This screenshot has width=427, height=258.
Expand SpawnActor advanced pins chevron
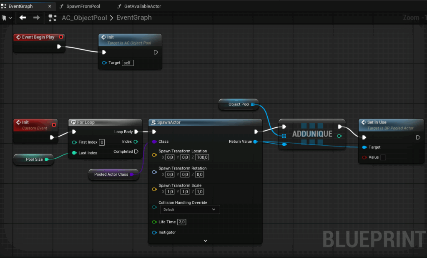(x=205, y=241)
